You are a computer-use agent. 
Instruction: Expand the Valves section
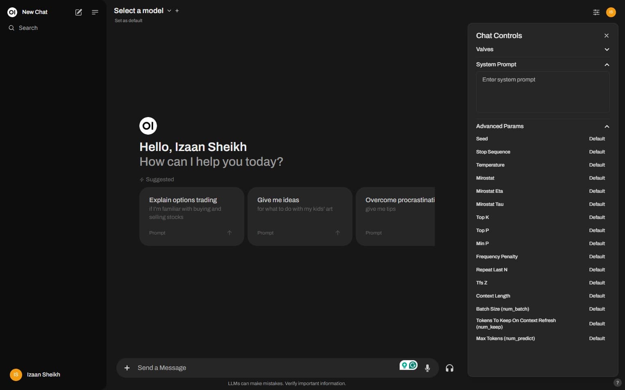point(543,49)
